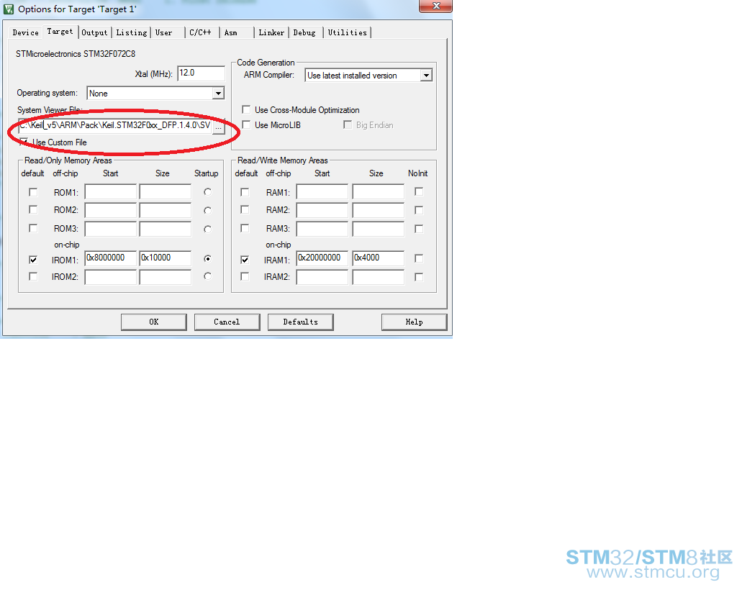Click the ROM1 Start address field
Viewport: 737px width, 590px height.
(x=110, y=192)
